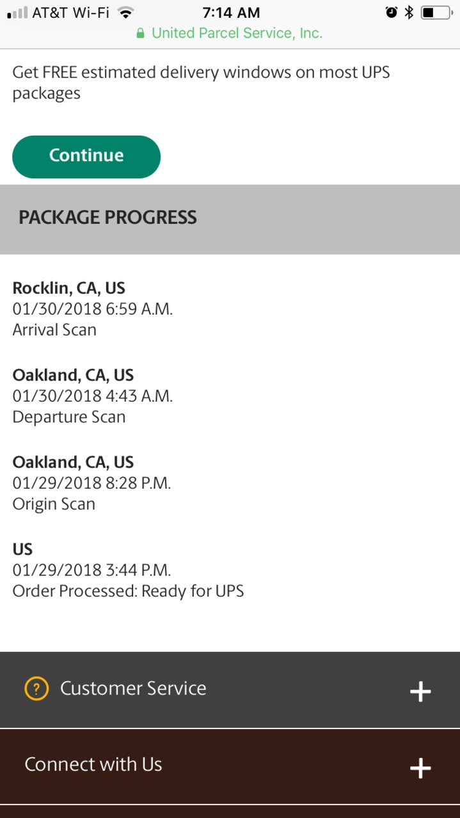460x818 pixels.
Task: Open the Customer Service section label
Action: coord(133,689)
